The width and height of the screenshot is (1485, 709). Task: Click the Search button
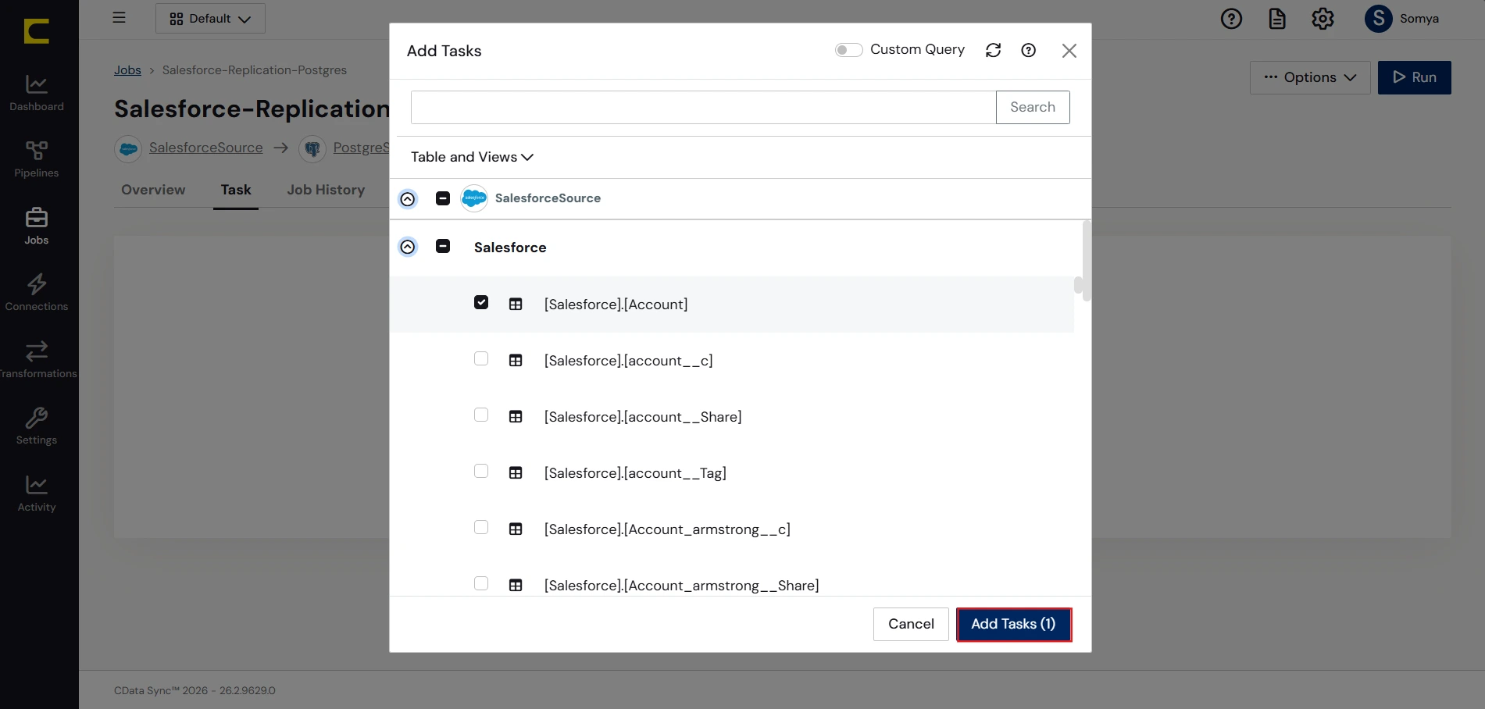tap(1033, 107)
